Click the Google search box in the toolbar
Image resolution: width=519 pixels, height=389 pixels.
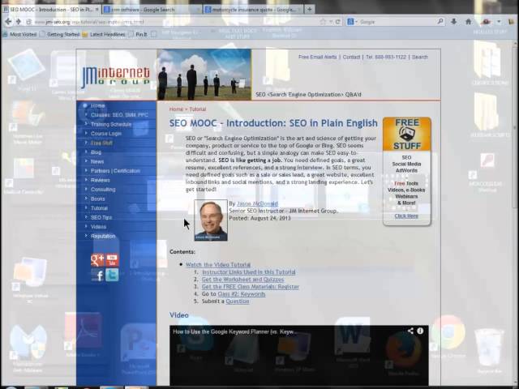pyautogui.click(x=397, y=22)
